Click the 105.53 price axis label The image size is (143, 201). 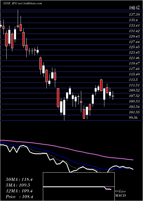point(134,101)
